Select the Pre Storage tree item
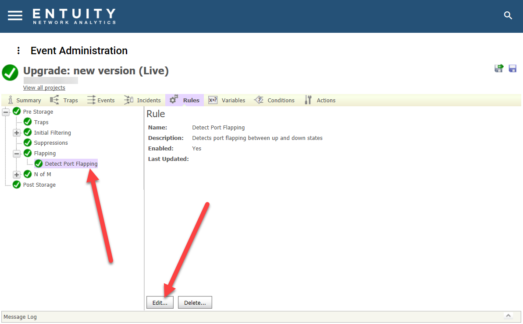Viewport: 523px width, 324px height. tap(38, 112)
